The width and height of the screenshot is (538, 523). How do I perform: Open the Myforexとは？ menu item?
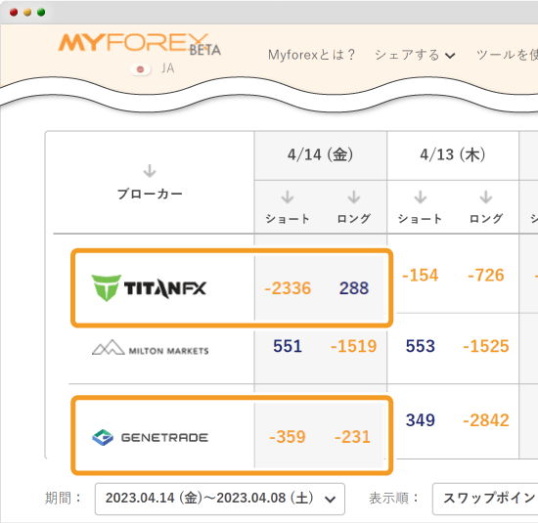pyautogui.click(x=311, y=55)
